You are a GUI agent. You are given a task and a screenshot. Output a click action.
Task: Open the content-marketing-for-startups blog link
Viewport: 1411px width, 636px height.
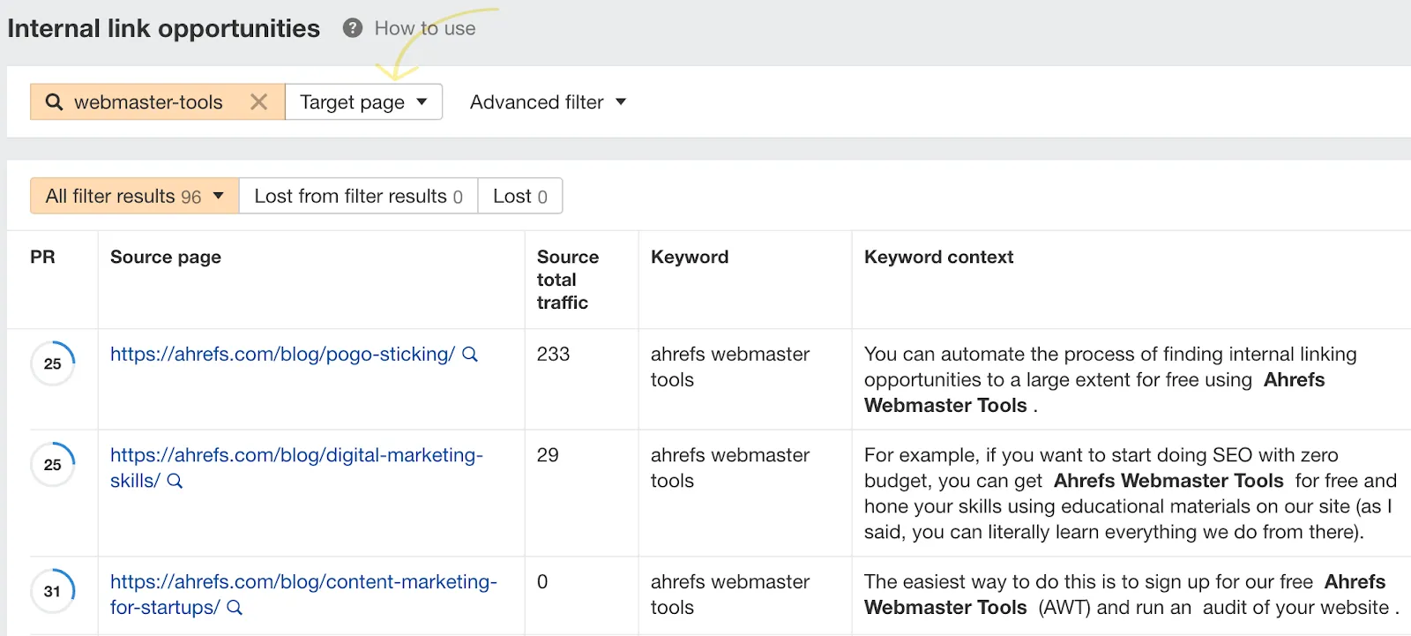point(303,595)
